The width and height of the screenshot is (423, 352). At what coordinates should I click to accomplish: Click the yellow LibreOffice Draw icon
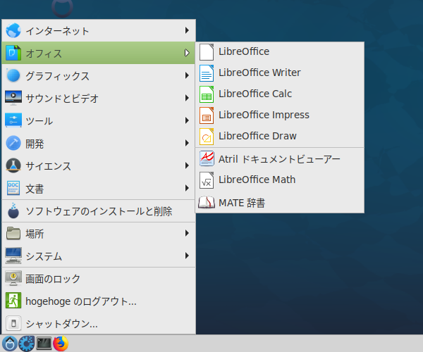(207, 137)
